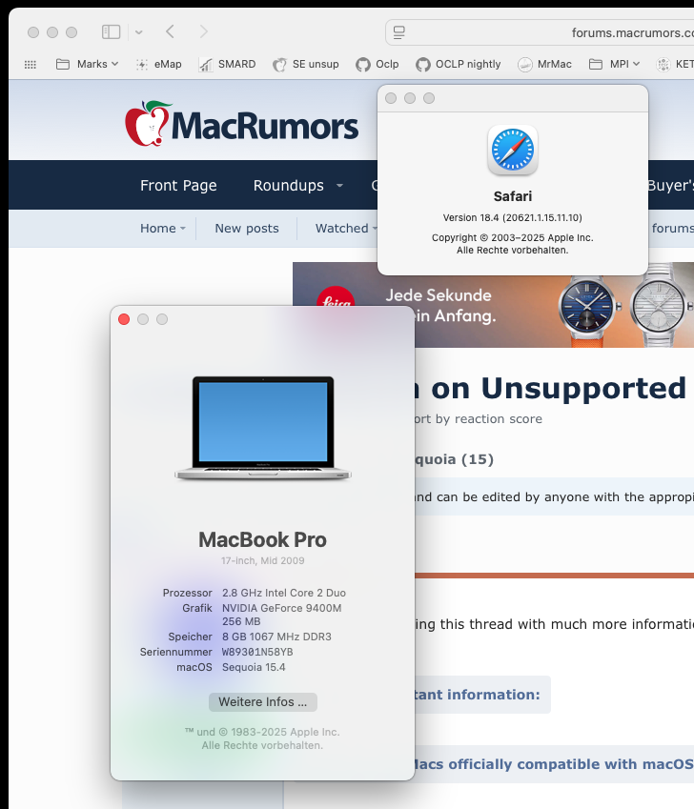Click the MacRumors logo
Screen dimensions: 694x809
click(x=241, y=124)
